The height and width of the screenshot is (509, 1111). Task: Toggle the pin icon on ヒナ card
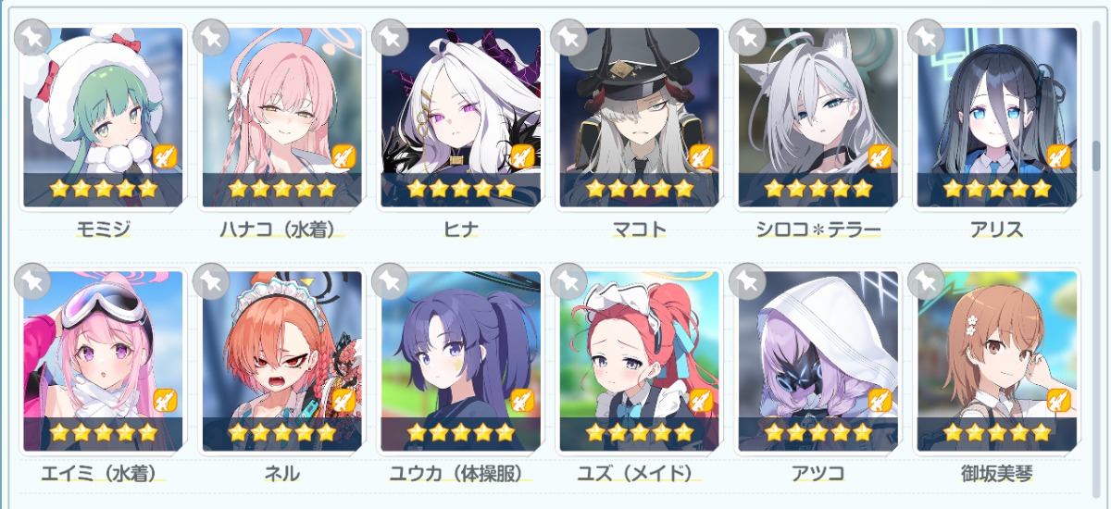coord(391,38)
